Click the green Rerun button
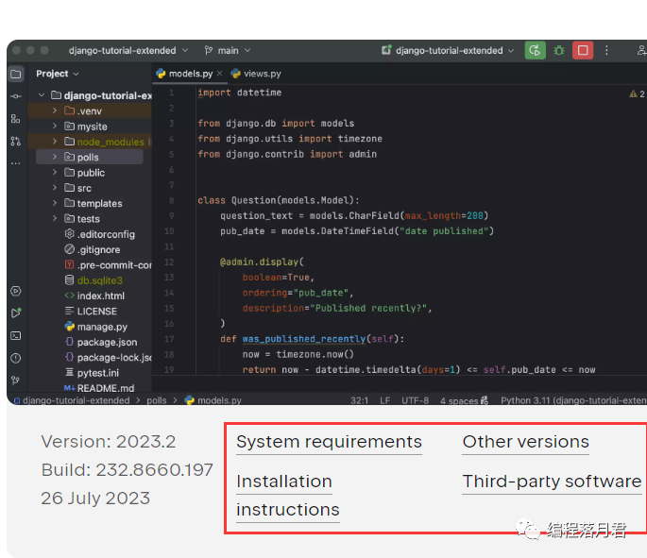 pyautogui.click(x=535, y=50)
